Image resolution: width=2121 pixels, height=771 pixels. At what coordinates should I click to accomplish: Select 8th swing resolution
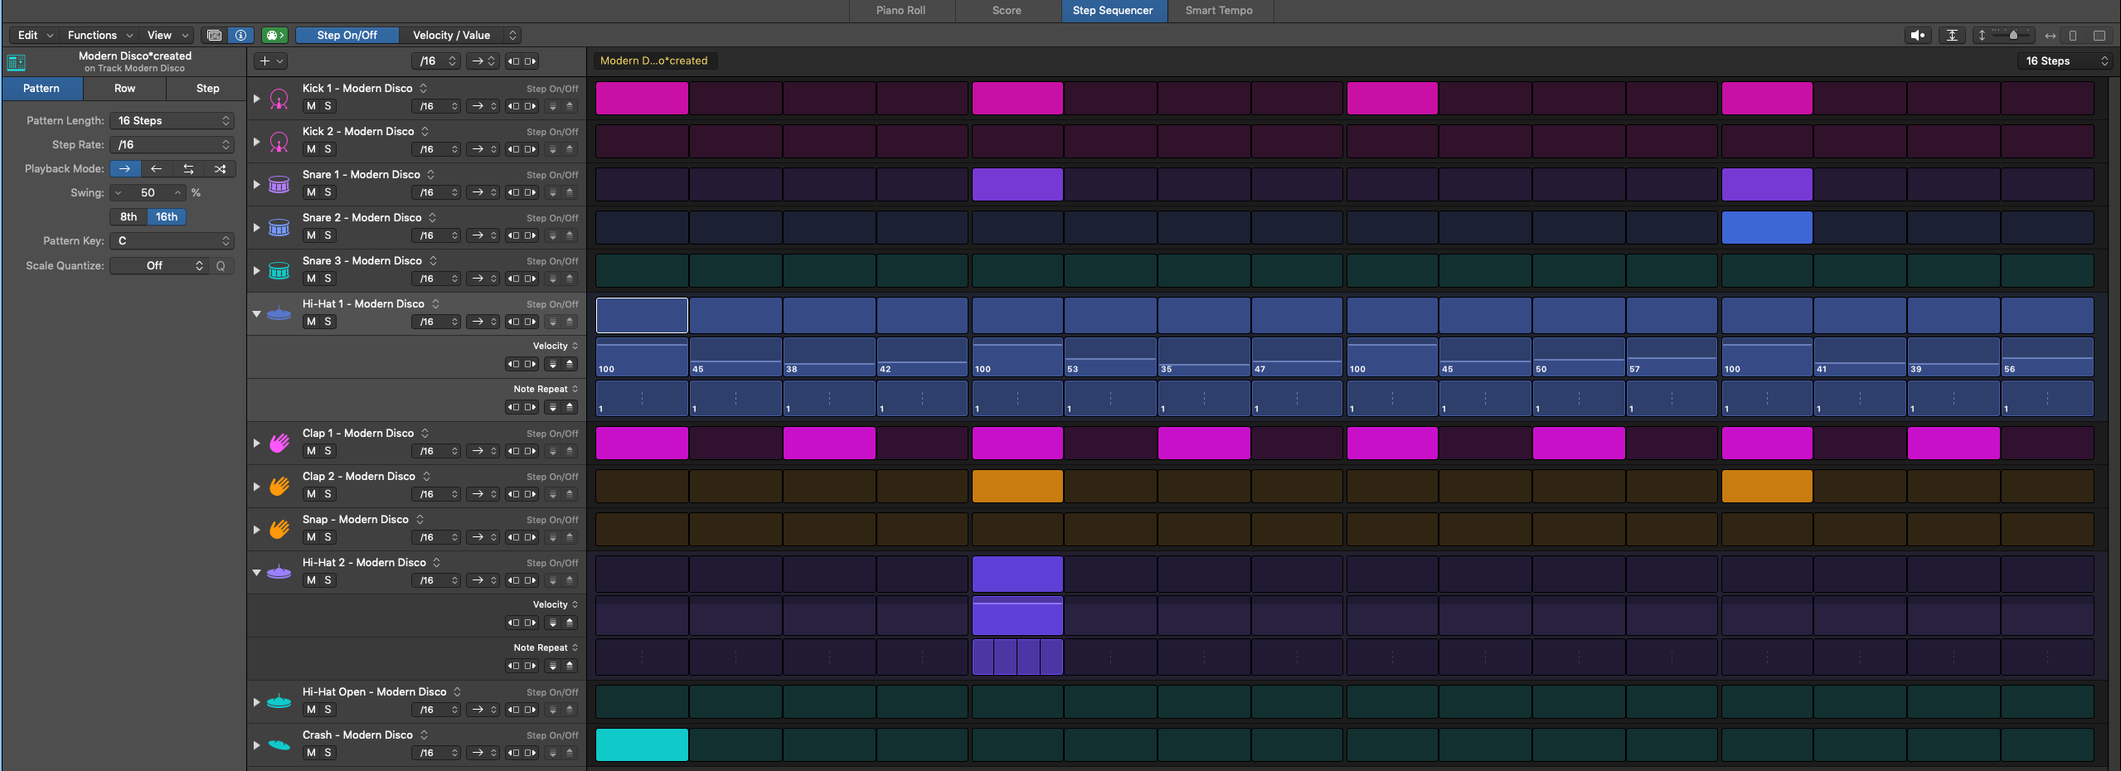[129, 216]
